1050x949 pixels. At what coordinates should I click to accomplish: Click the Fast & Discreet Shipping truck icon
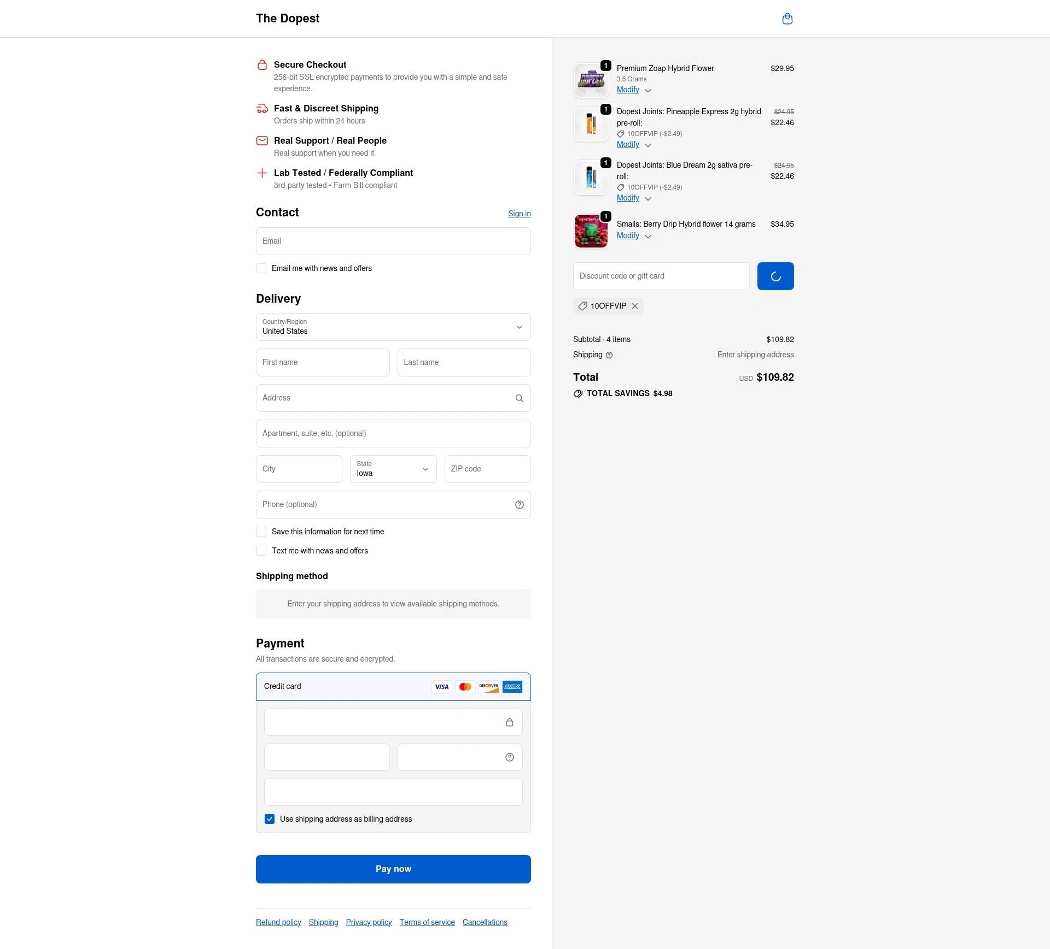click(262, 109)
